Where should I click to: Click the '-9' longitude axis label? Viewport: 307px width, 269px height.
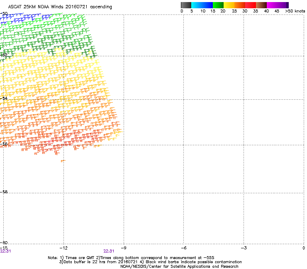124,248
